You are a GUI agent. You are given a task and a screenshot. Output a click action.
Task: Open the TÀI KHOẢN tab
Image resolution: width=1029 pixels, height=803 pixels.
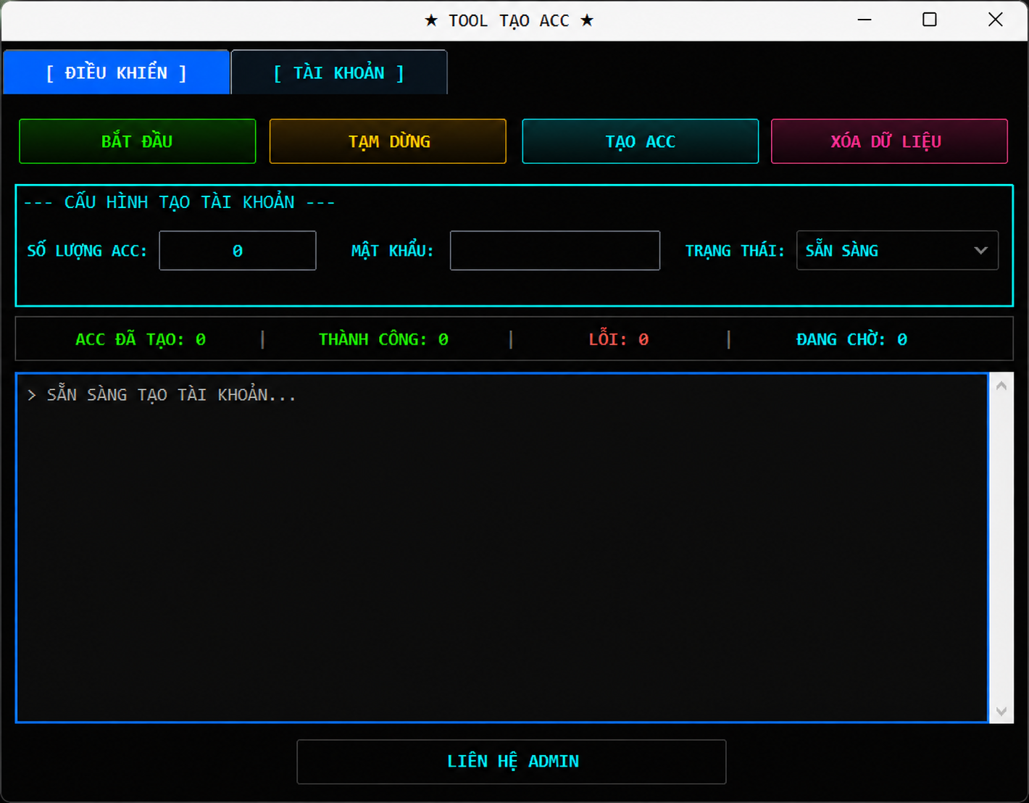(x=339, y=72)
